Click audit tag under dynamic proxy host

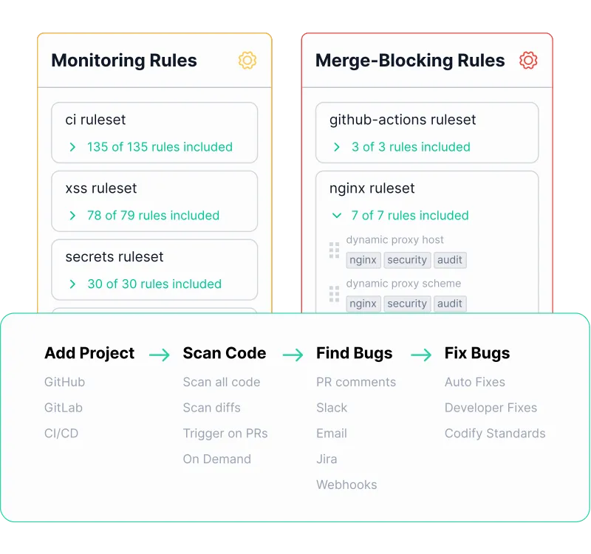coord(450,260)
